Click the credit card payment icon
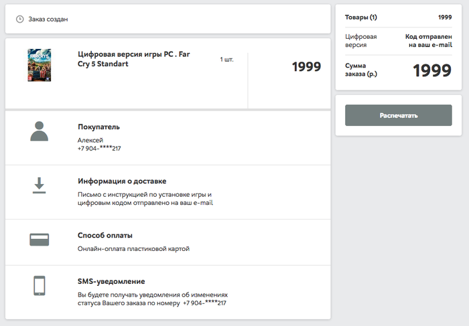 pyautogui.click(x=39, y=240)
